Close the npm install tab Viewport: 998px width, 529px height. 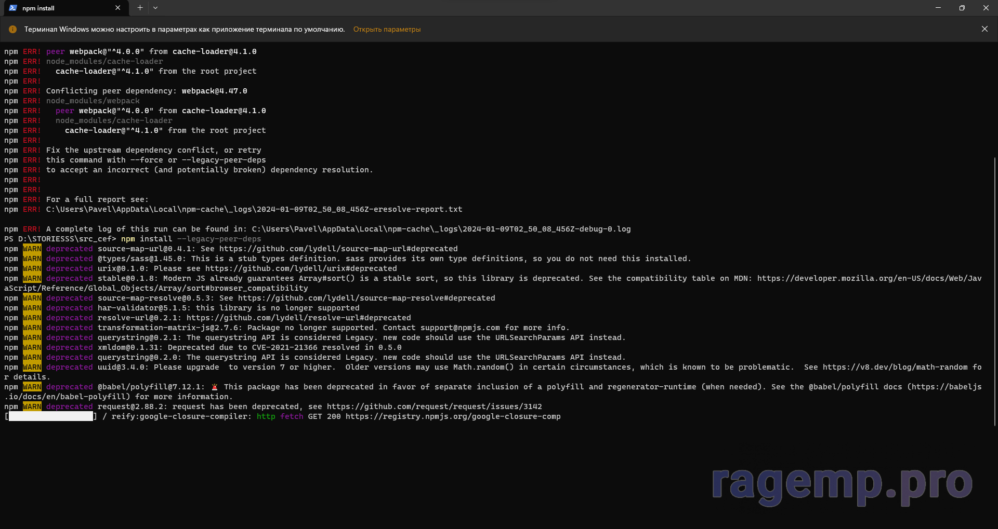coord(117,8)
